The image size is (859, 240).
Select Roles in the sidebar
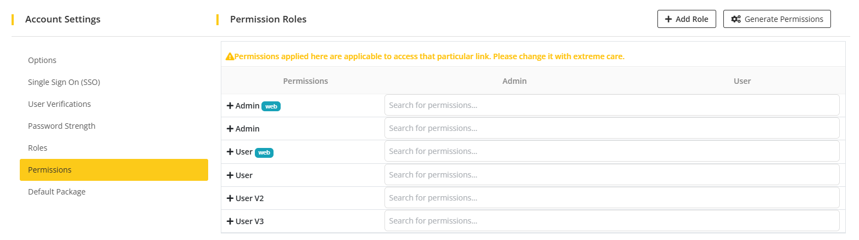click(38, 148)
